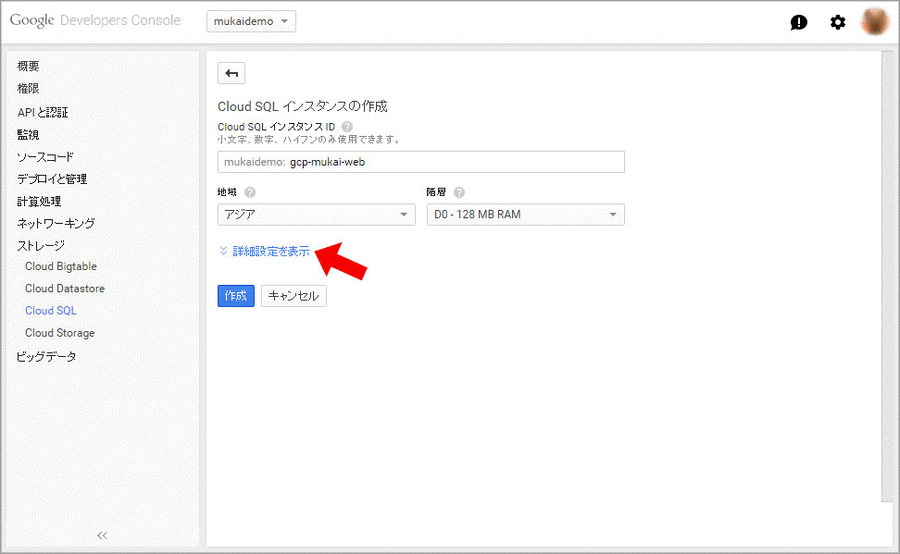Click the help icon next to 地域

point(250,192)
